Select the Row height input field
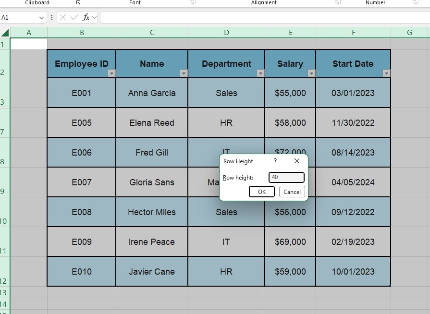 point(286,177)
